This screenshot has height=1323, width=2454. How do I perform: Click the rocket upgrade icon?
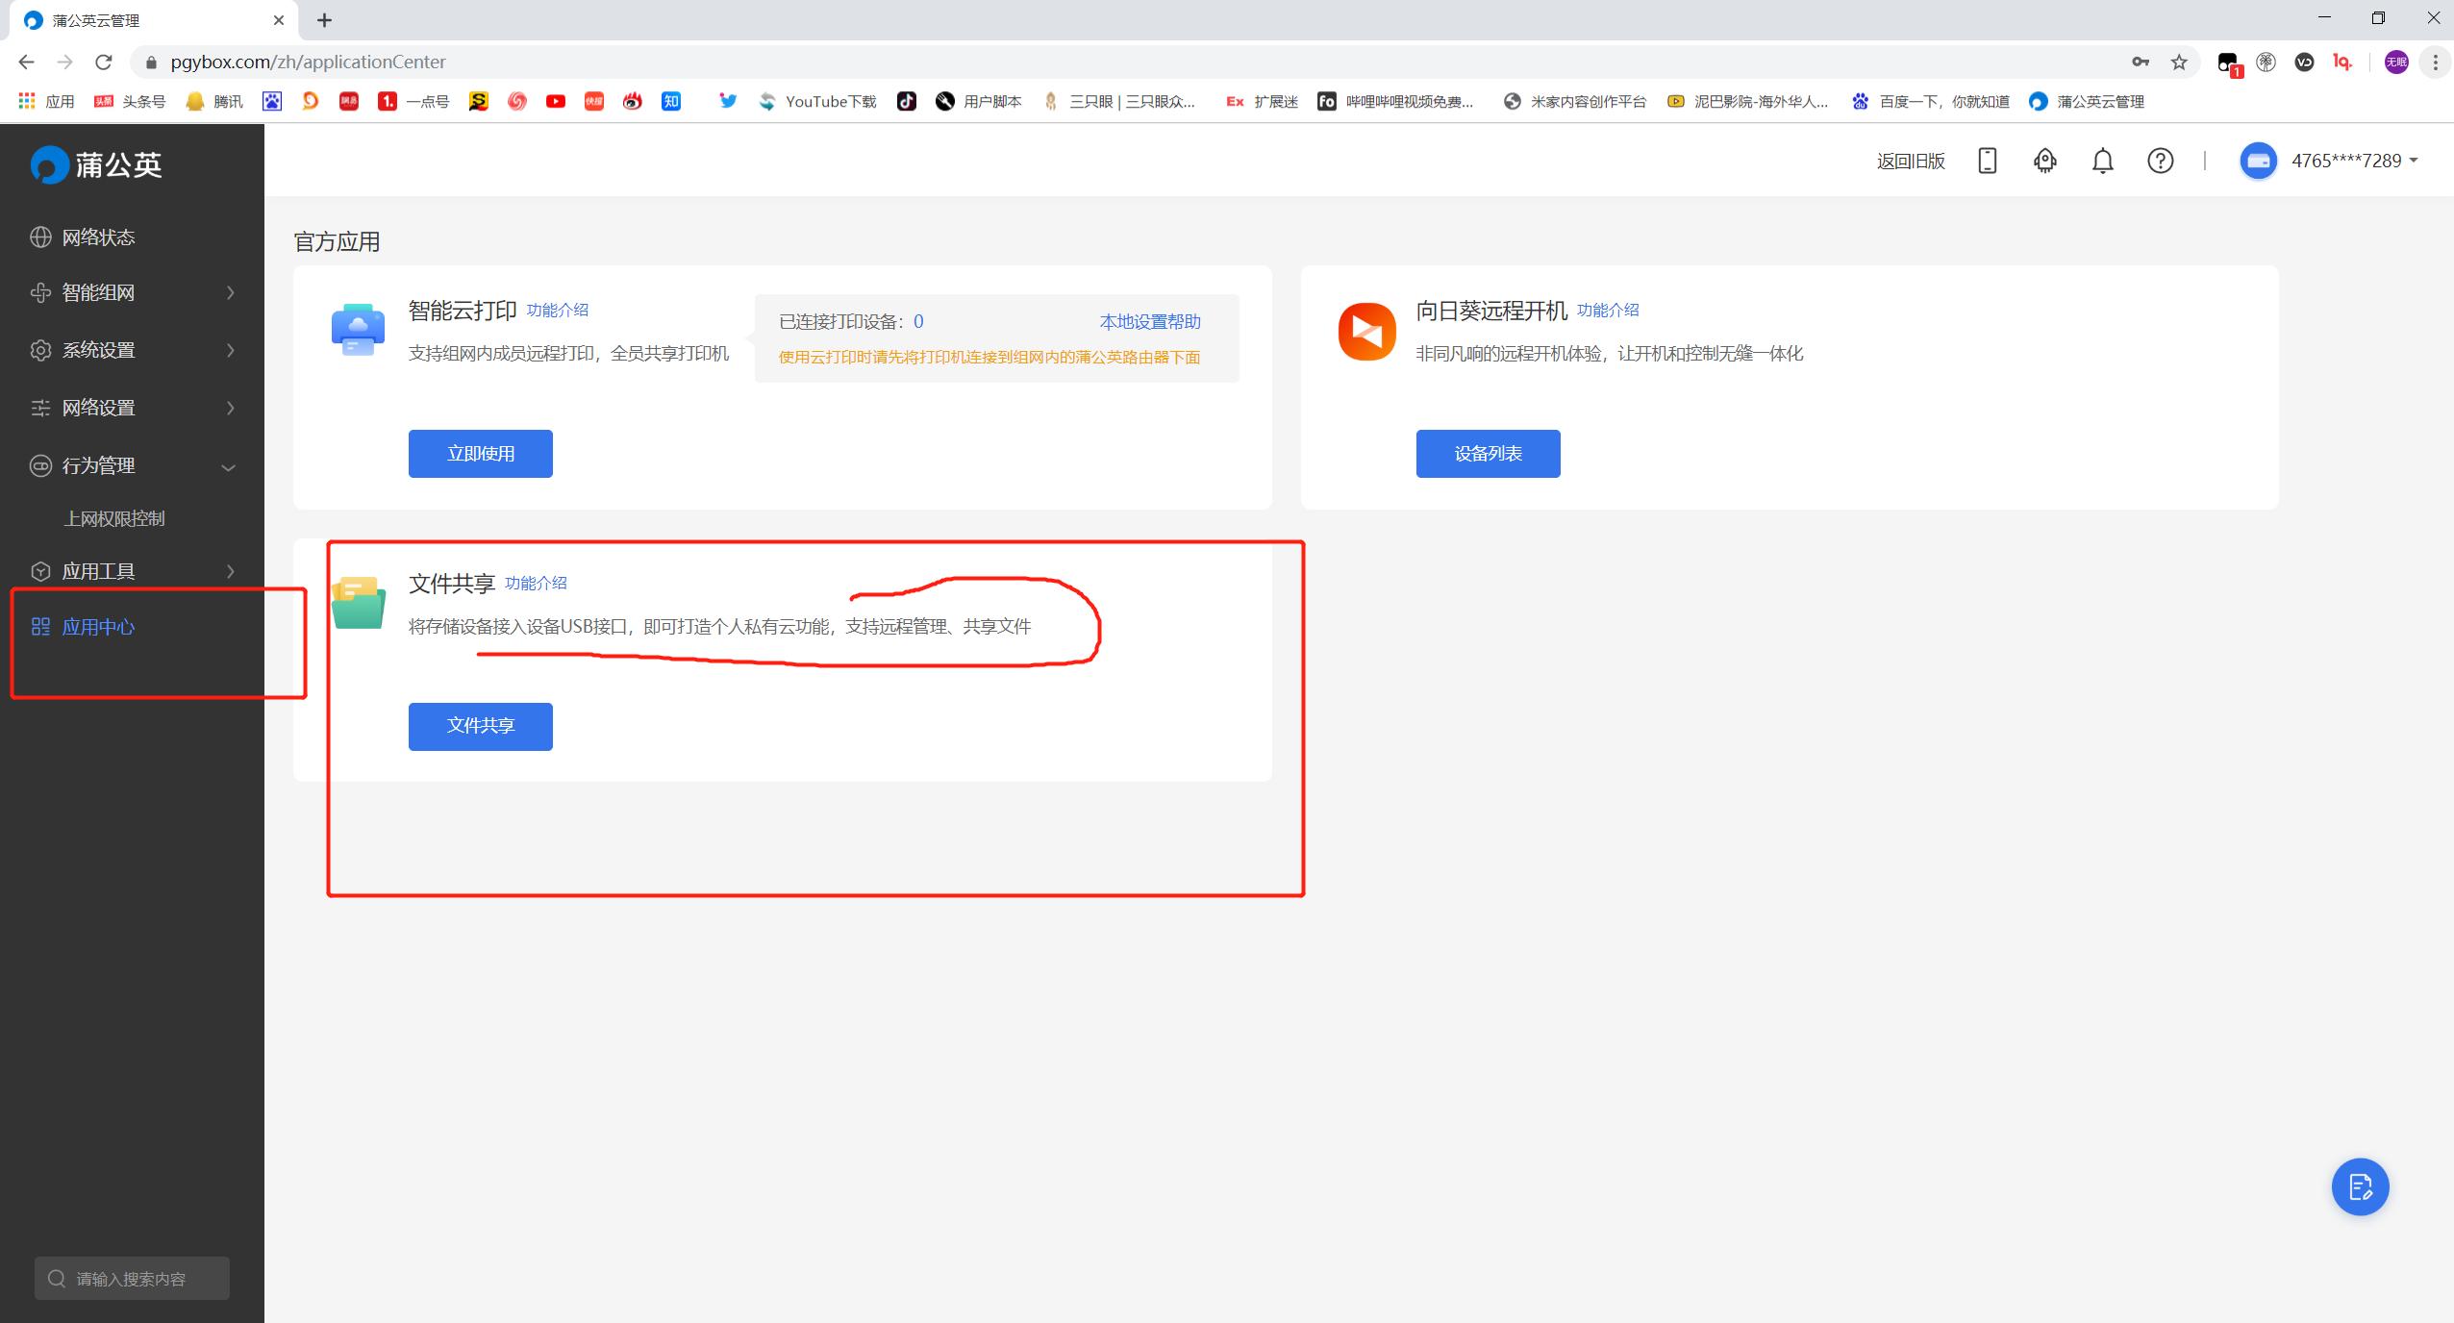click(2044, 161)
